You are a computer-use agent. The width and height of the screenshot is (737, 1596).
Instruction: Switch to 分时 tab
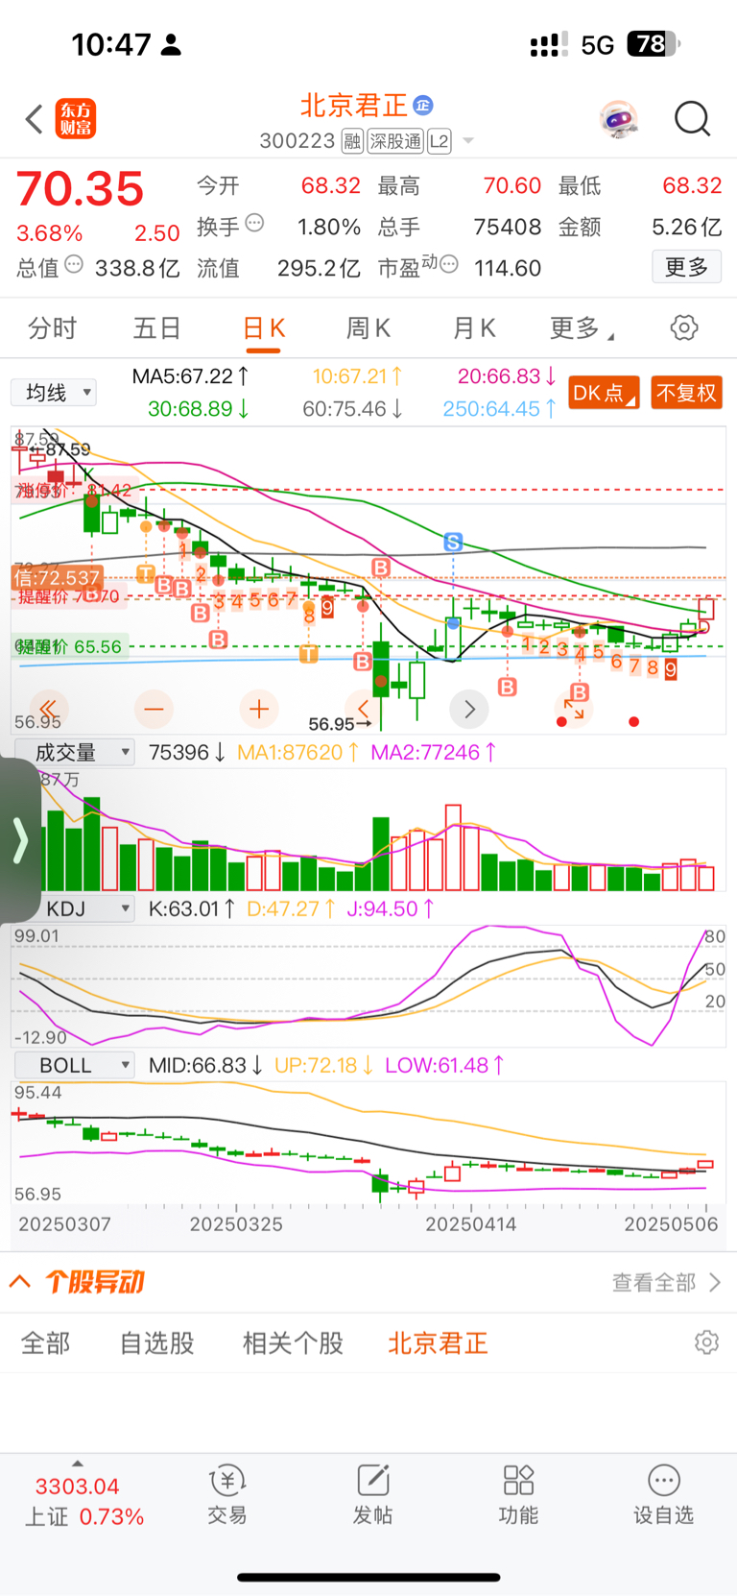[x=52, y=328]
